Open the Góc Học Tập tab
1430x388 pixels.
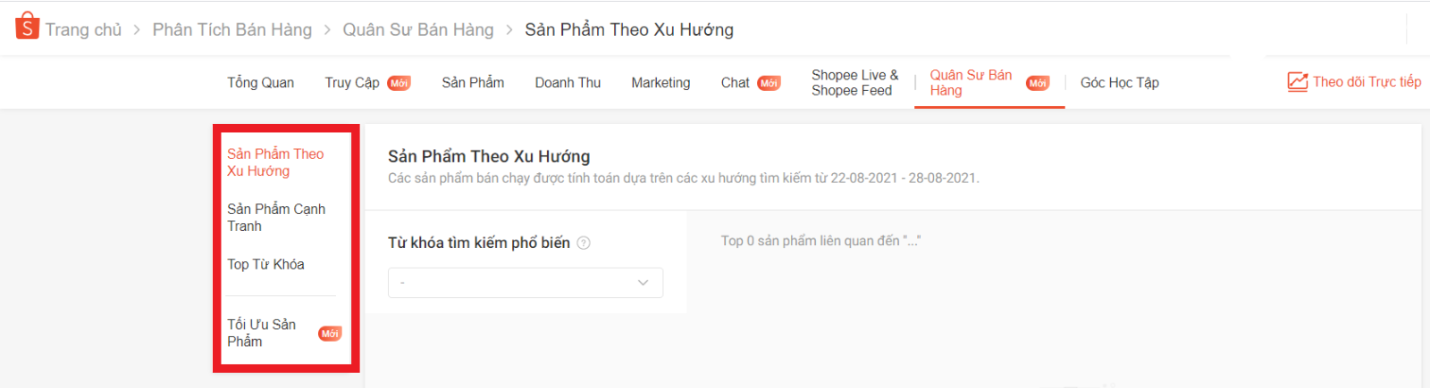[x=1119, y=83]
